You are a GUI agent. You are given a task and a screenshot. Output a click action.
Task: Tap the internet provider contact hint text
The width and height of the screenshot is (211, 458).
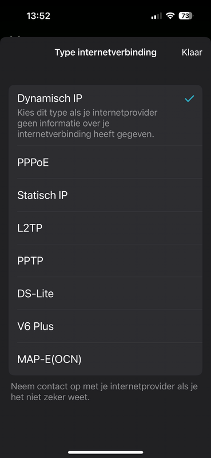pyautogui.click(x=104, y=392)
